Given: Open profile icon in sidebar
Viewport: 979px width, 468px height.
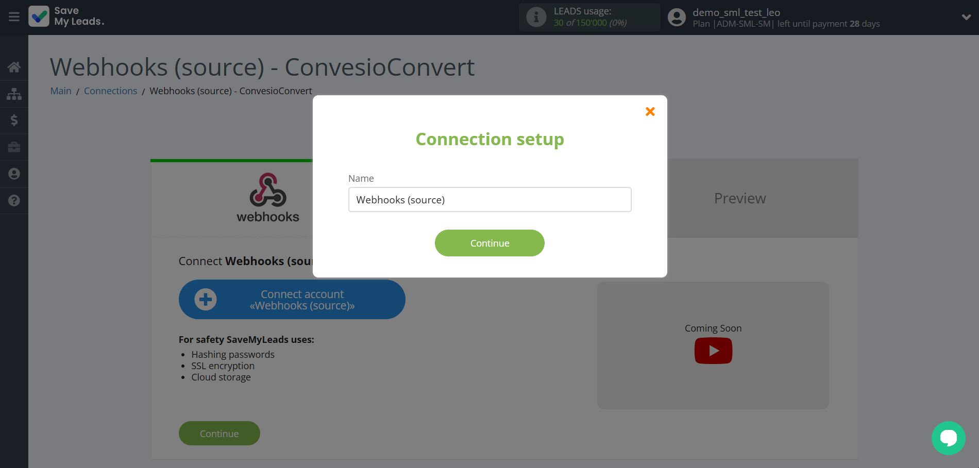Looking at the screenshot, I should tap(14, 174).
